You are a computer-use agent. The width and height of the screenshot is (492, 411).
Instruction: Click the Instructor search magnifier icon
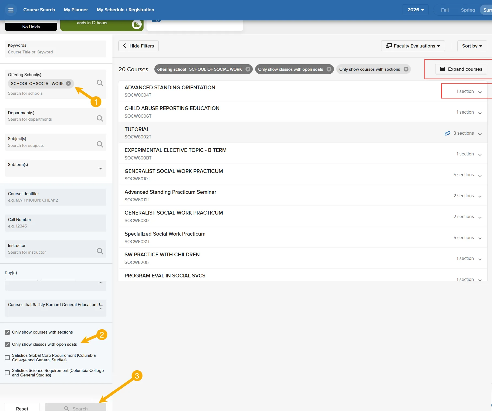coord(100,251)
